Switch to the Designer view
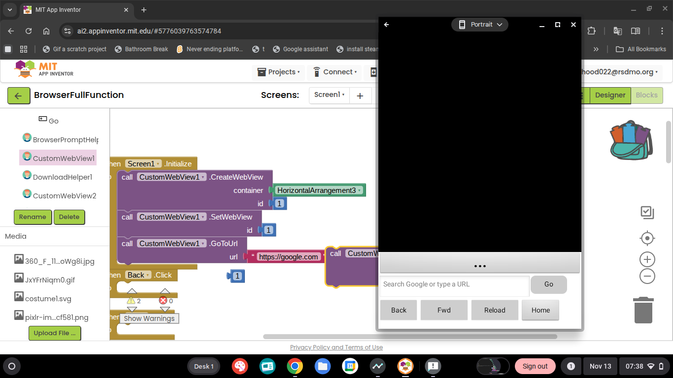 (x=610, y=95)
